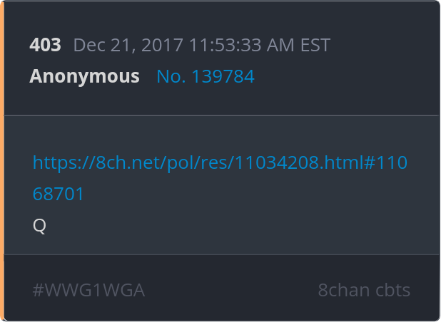Click the wrapped link text 68701
The height and width of the screenshot is (322, 441).
[x=59, y=194]
